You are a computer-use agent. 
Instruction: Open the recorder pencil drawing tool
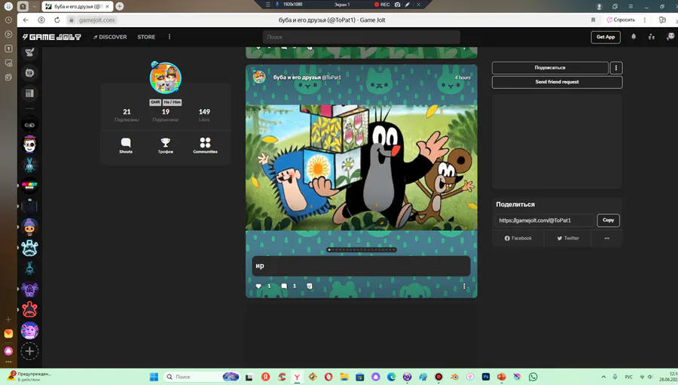pyautogui.click(x=408, y=5)
